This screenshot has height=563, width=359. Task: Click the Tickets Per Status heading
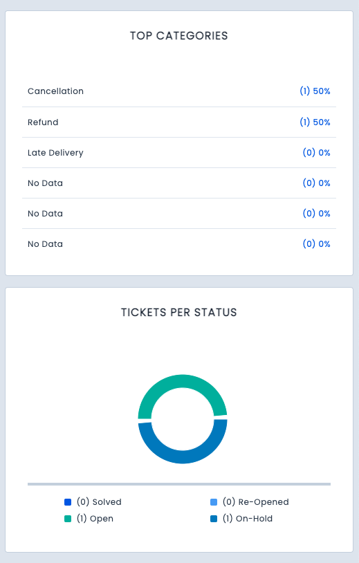178,313
